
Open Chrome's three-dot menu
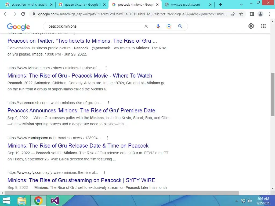click(269, 14)
